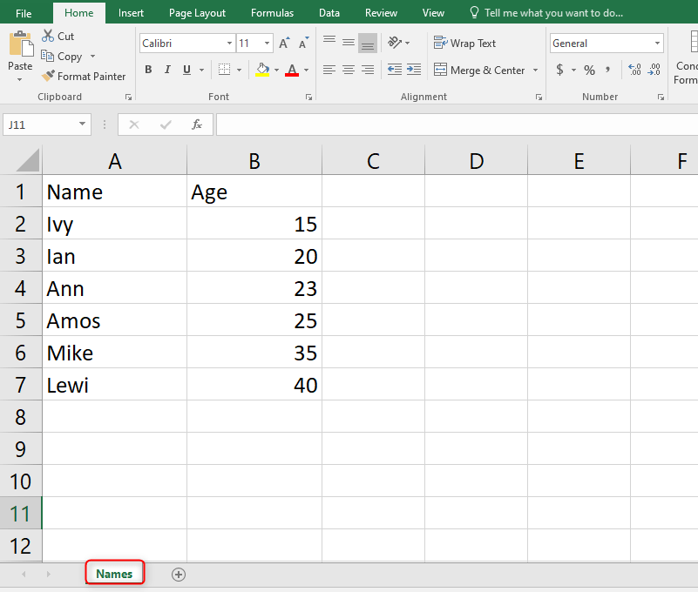Apply Percent Style format
Viewport: 698px width, 592px height.
[589, 70]
